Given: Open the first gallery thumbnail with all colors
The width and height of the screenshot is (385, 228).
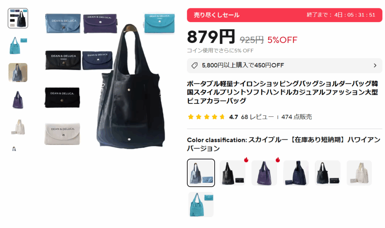Looking at the screenshot, I should (18, 18).
